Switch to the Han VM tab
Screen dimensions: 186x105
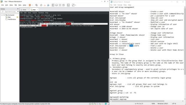coord(34,10)
